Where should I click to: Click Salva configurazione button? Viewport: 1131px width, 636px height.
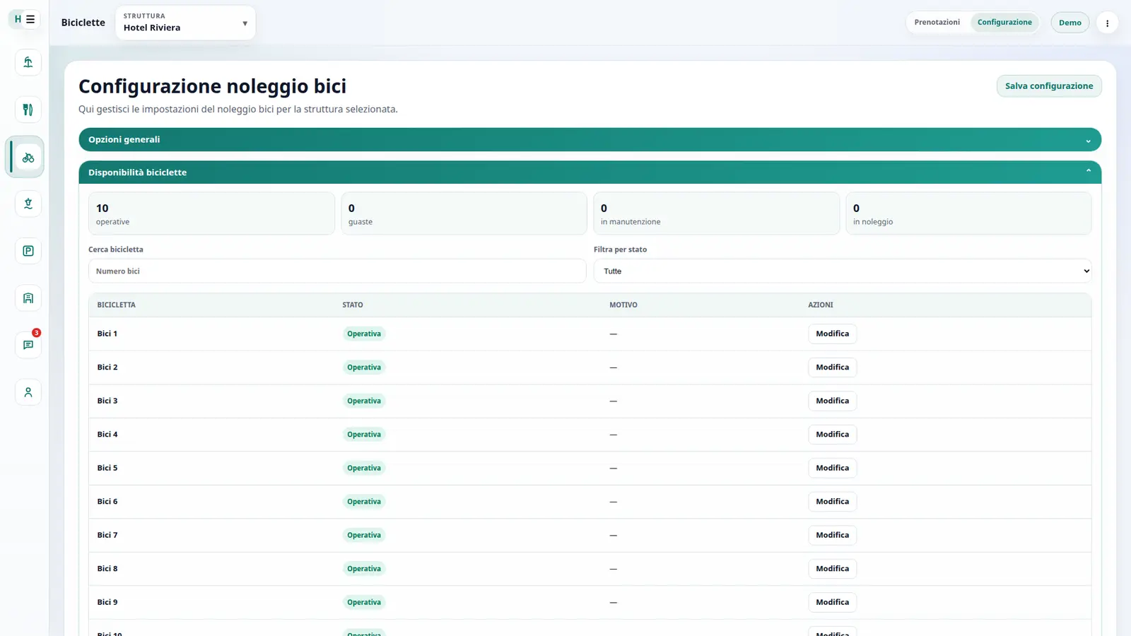(x=1049, y=86)
